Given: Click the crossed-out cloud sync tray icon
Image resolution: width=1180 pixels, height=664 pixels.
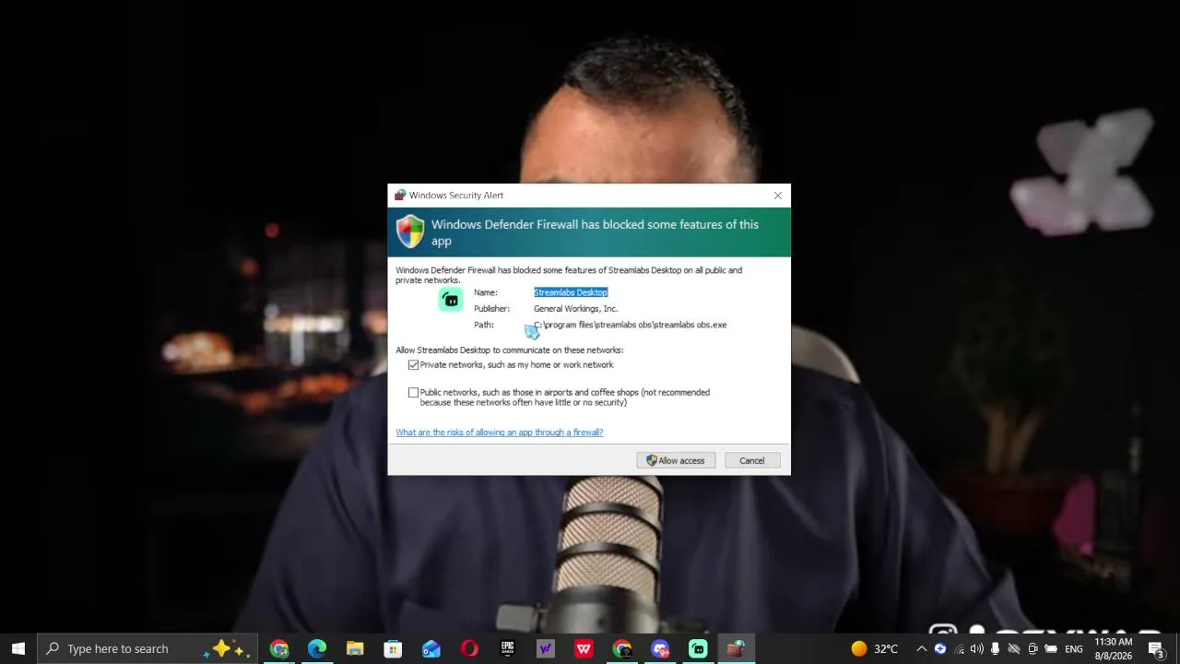Looking at the screenshot, I should pos(1014,648).
